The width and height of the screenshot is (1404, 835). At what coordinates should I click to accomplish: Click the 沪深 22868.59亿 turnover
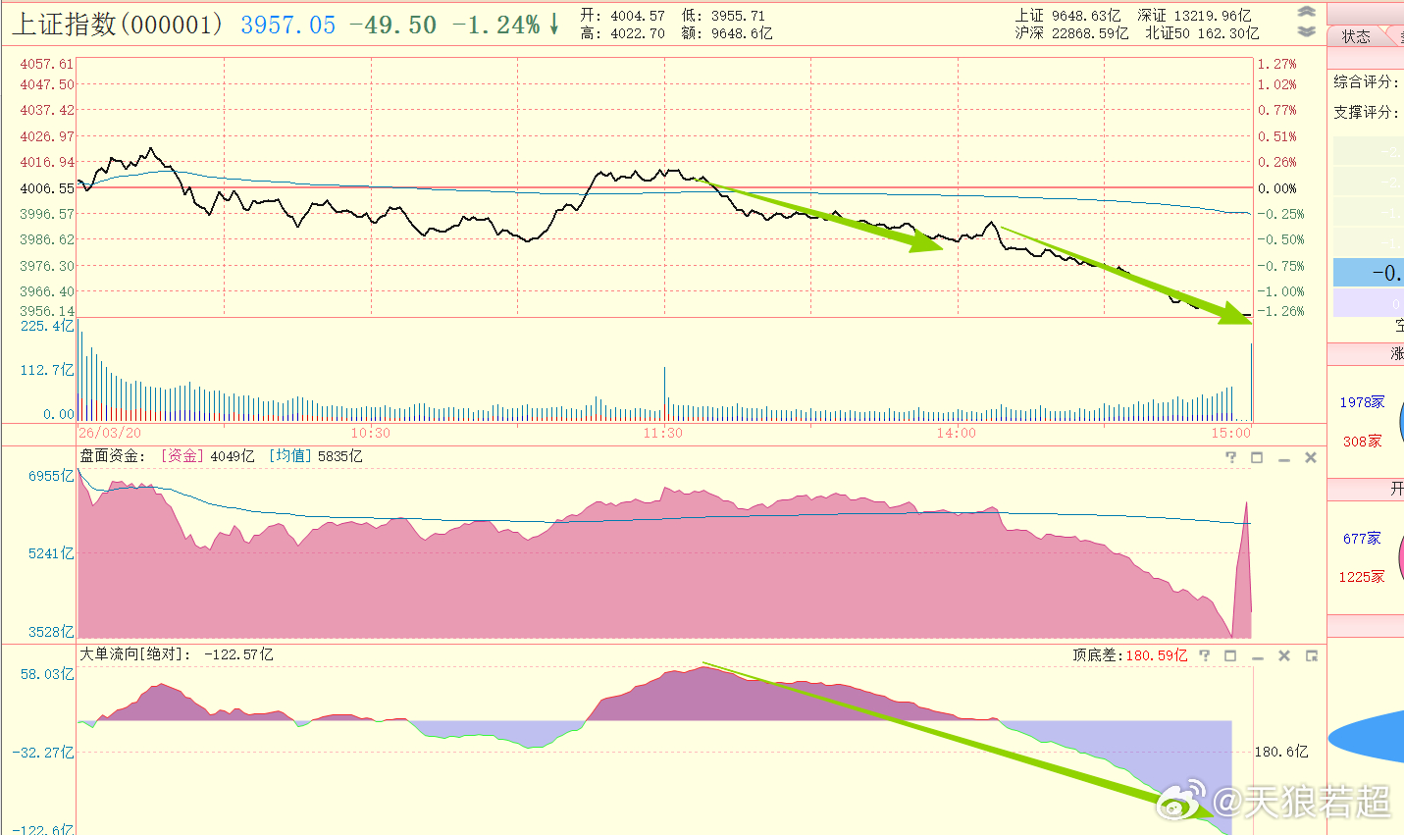coord(1071,33)
